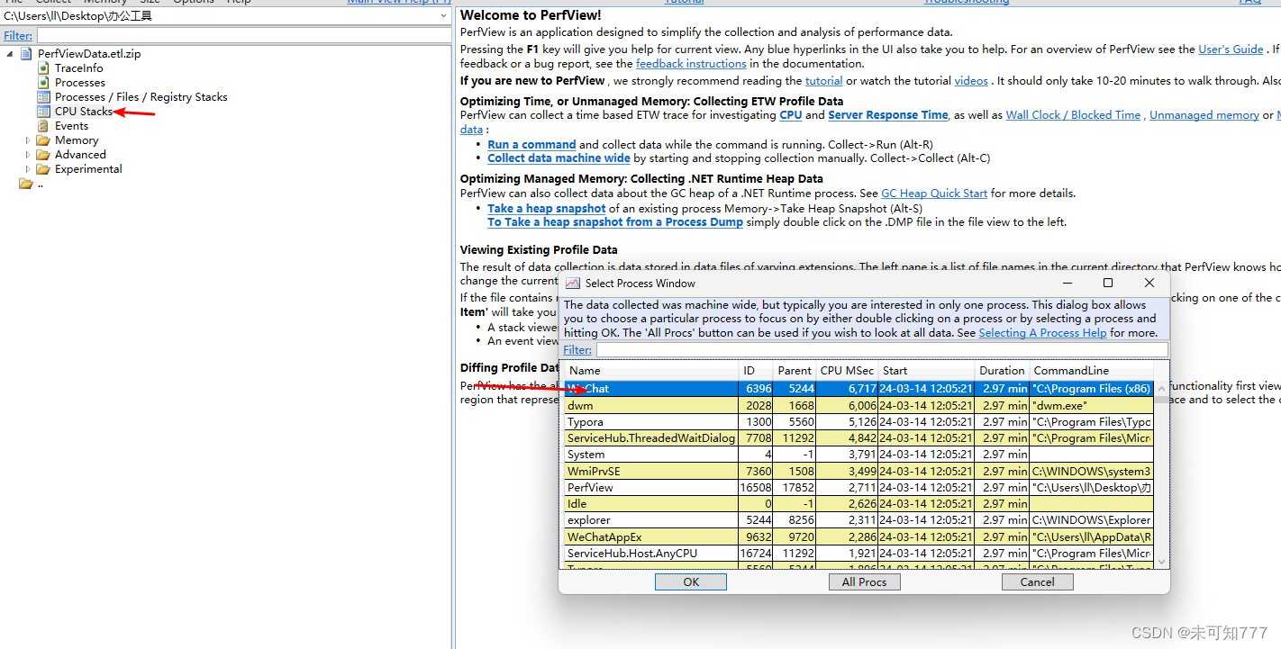1281x649 pixels.
Task: Select the explorer process row
Action: click(859, 520)
